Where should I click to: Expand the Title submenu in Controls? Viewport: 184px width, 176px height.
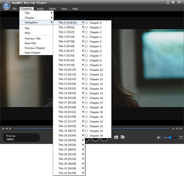pyautogui.click(x=36, y=13)
